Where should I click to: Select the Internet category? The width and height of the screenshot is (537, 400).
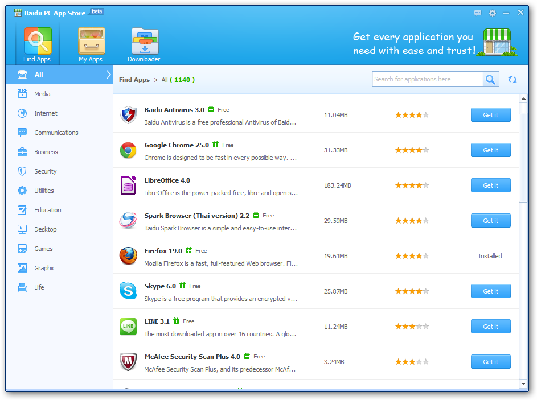pyautogui.click(x=59, y=113)
